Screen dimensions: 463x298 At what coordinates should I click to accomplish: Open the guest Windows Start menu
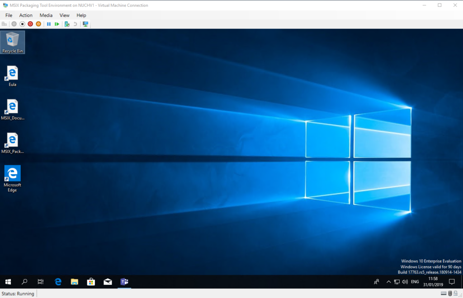8,282
